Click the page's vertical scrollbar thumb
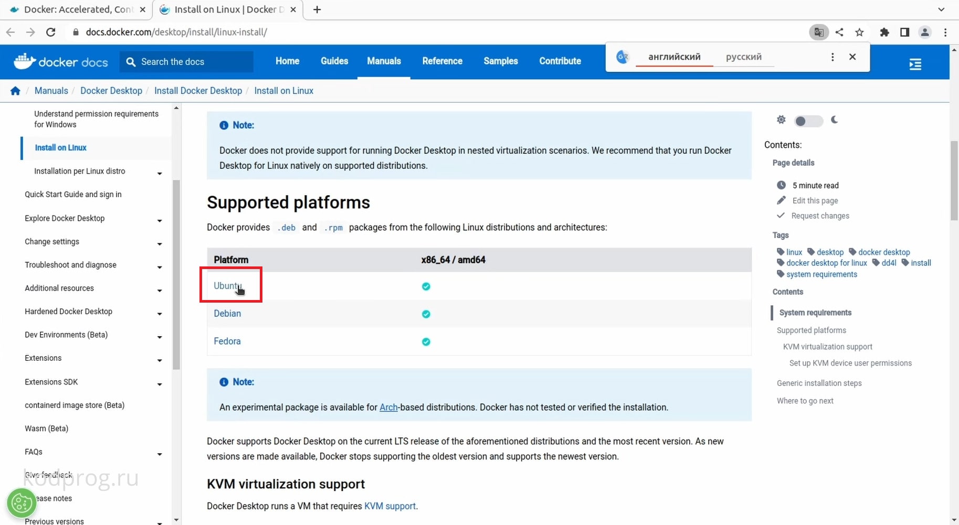959x525 pixels. [954, 181]
